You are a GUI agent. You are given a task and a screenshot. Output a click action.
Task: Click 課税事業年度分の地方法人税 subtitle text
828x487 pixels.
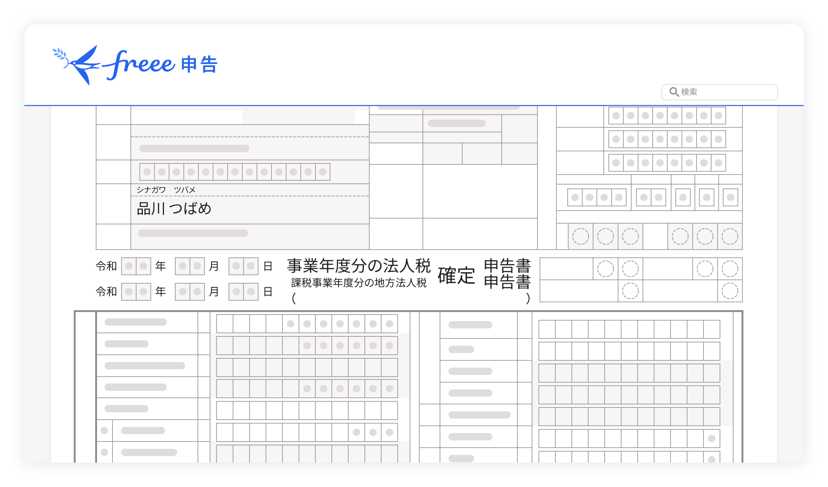tap(359, 283)
